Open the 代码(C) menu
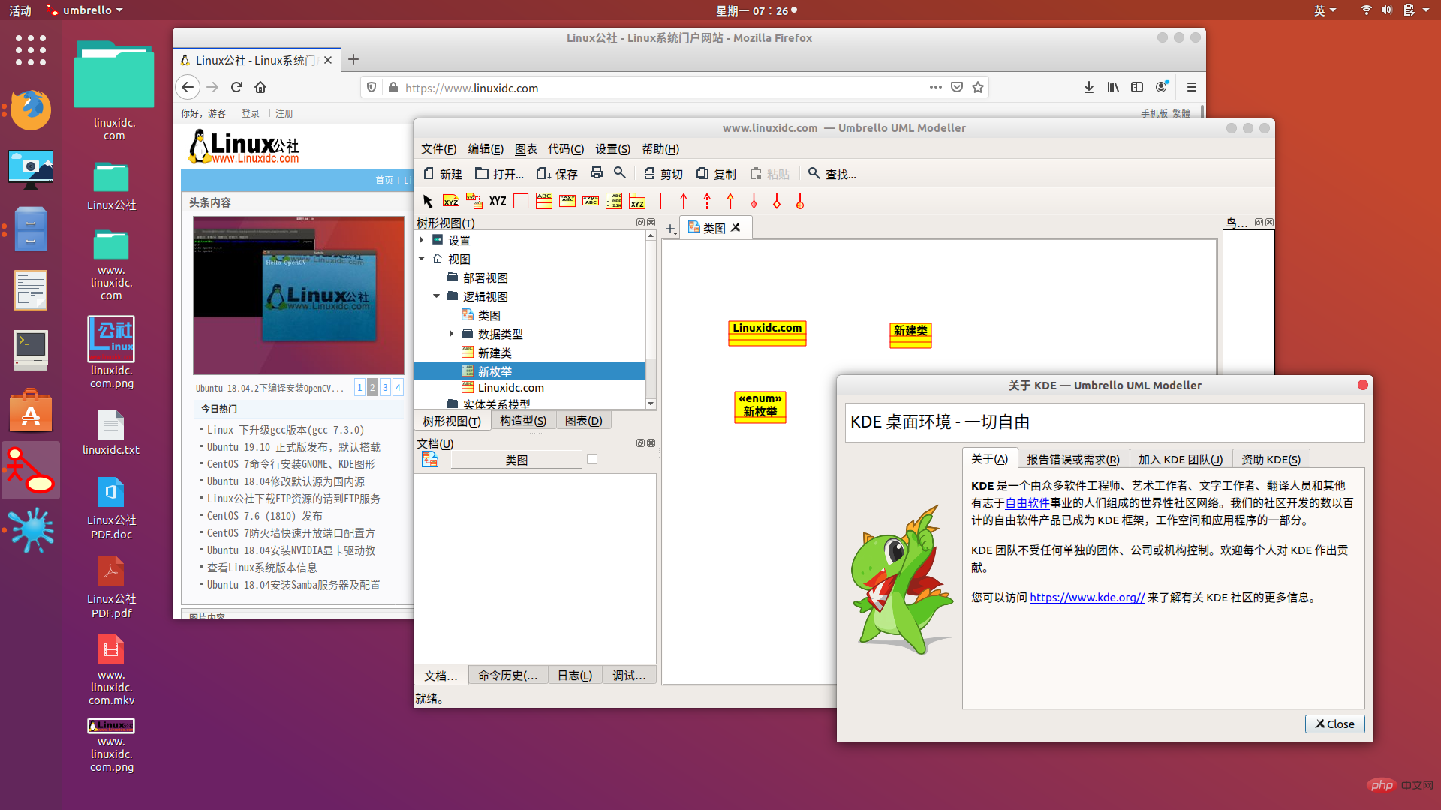 point(566,148)
